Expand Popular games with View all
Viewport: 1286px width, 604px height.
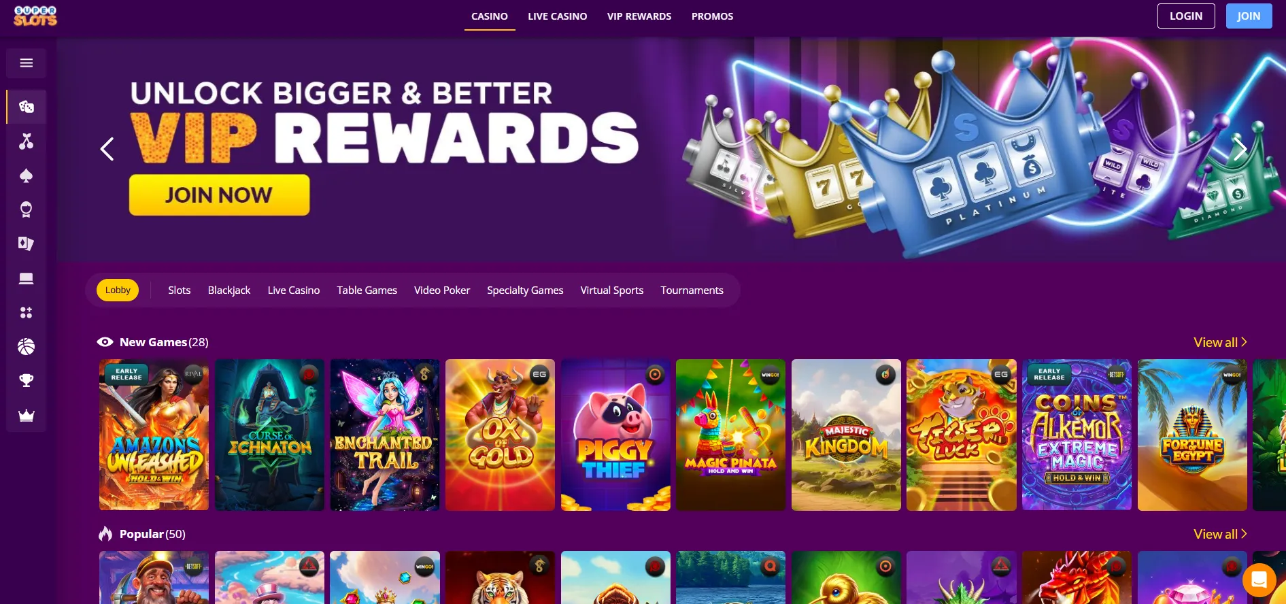coord(1220,534)
